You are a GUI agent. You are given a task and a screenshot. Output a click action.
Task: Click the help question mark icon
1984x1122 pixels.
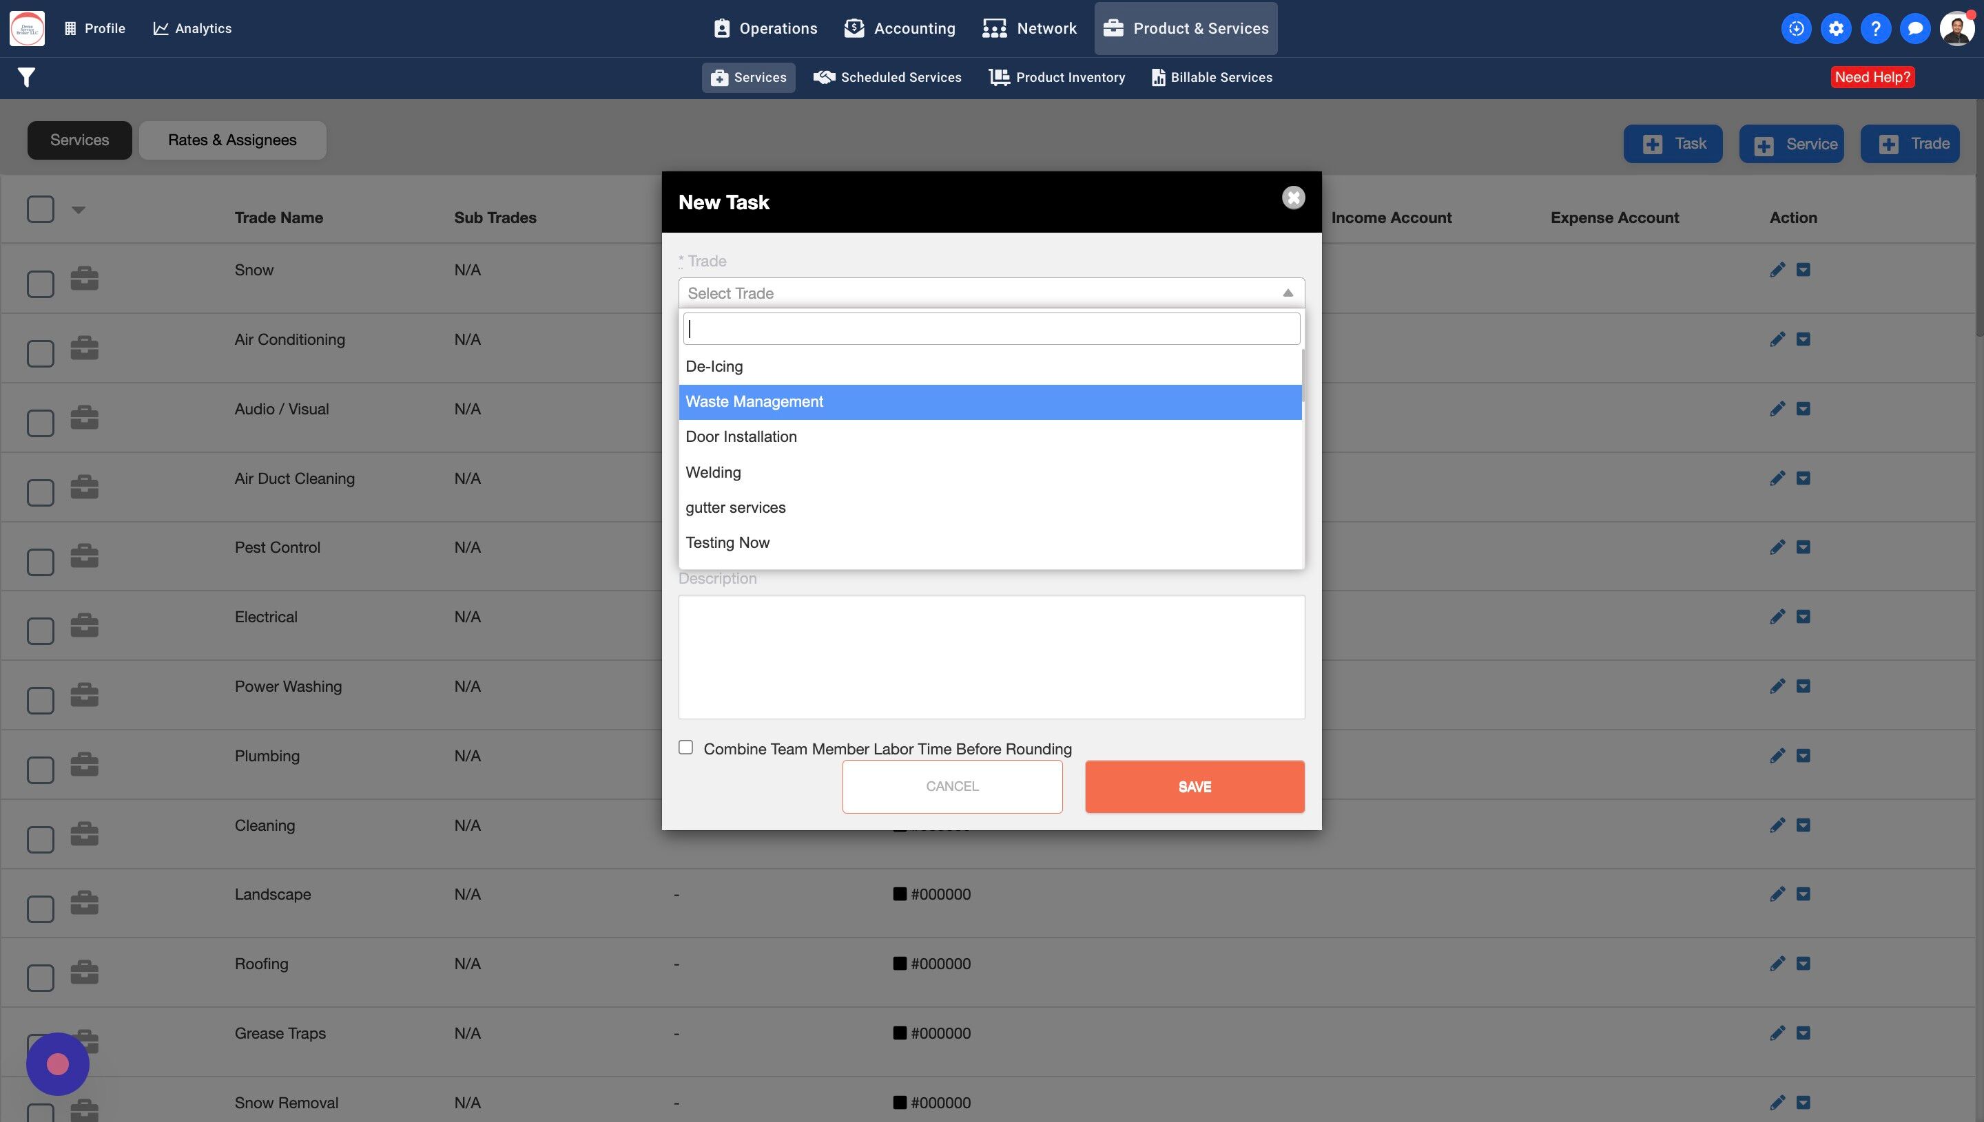pos(1875,28)
